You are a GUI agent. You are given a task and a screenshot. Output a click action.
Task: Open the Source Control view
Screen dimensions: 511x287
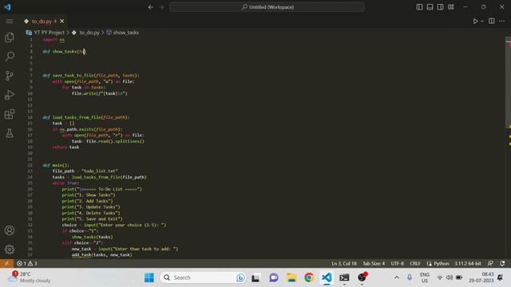pos(10,76)
